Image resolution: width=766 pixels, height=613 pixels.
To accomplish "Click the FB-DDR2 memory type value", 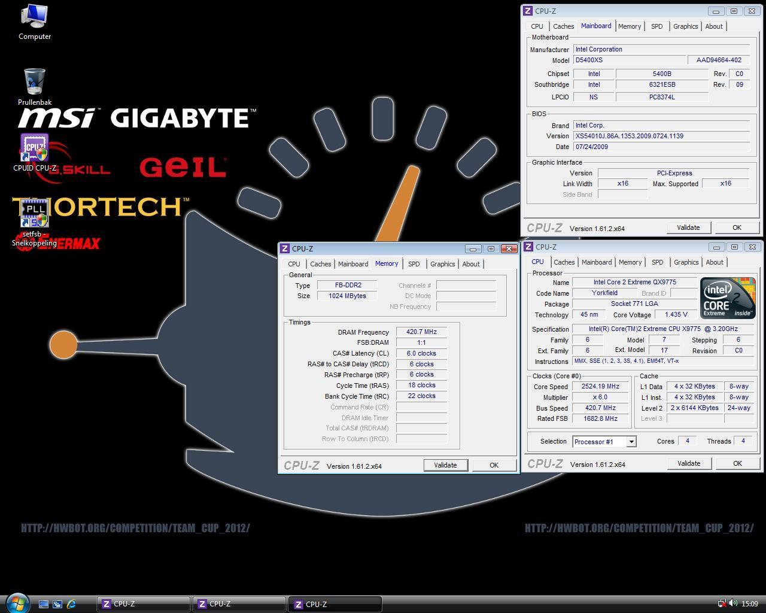I will tap(348, 285).
